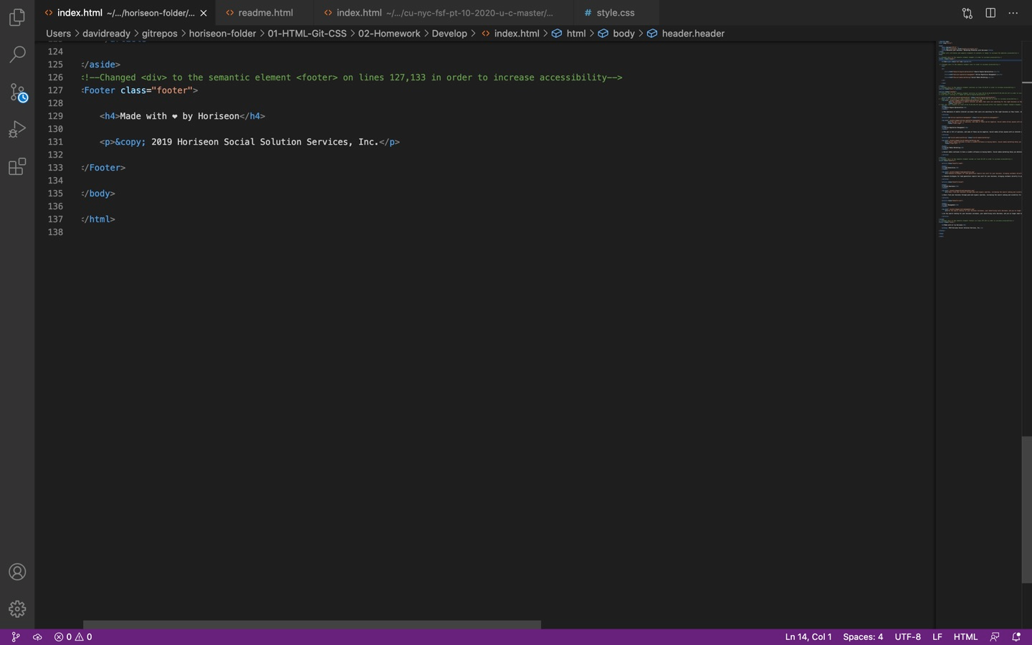Click the closing /aside tag
The width and height of the screenshot is (1032, 645).
pyautogui.click(x=100, y=64)
